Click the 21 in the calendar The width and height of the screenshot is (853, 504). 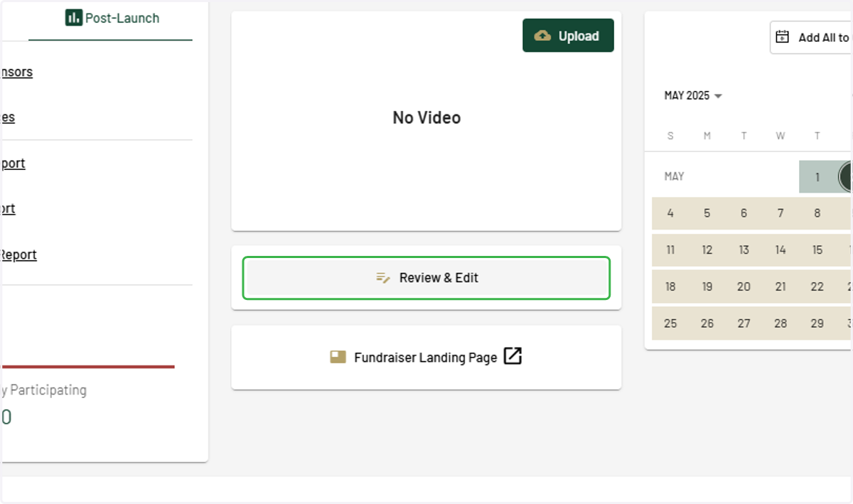coord(780,287)
